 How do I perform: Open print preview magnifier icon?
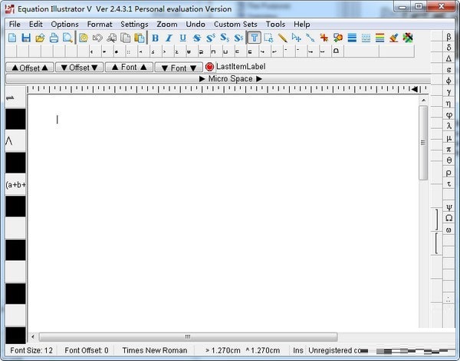tap(67, 38)
